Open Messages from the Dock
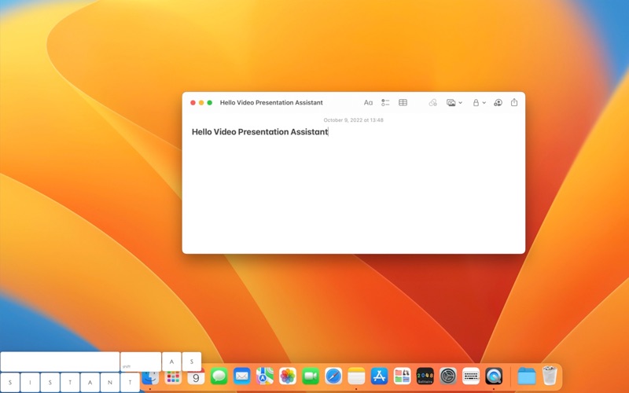Screen dimensions: 629x393 [219, 376]
